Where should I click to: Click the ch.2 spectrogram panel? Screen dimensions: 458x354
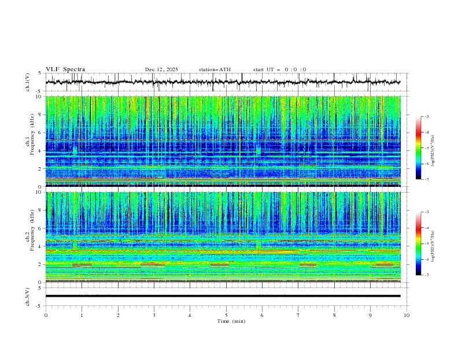[x=223, y=237]
